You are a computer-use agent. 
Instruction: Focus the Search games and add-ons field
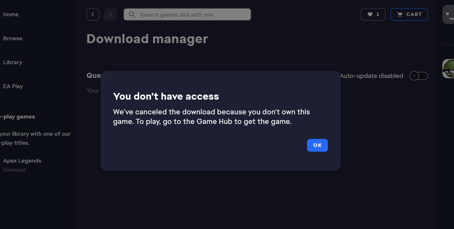tap(192, 15)
